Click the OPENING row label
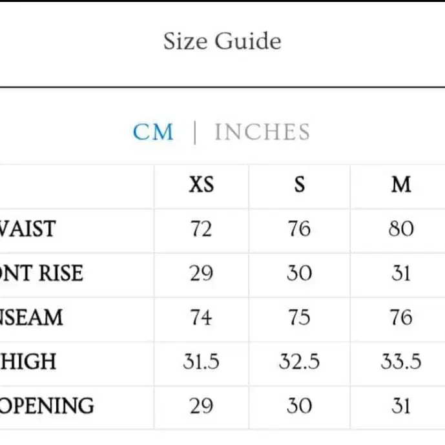The width and height of the screenshot is (445, 445). [x=47, y=406]
